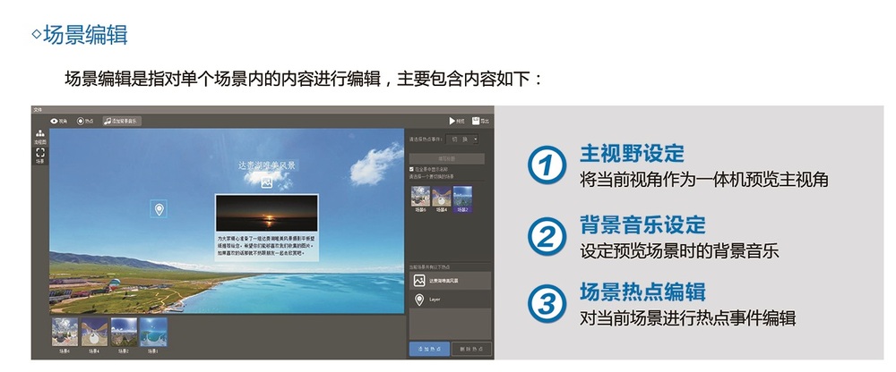Select the 场景6 thumbnail in bottom filmstrip
Image resolution: width=896 pixels, height=372 pixels.
pyautogui.click(x=65, y=335)
